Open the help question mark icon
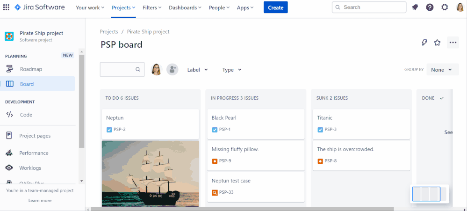This screenshot has height=211, width=467. 430,7
